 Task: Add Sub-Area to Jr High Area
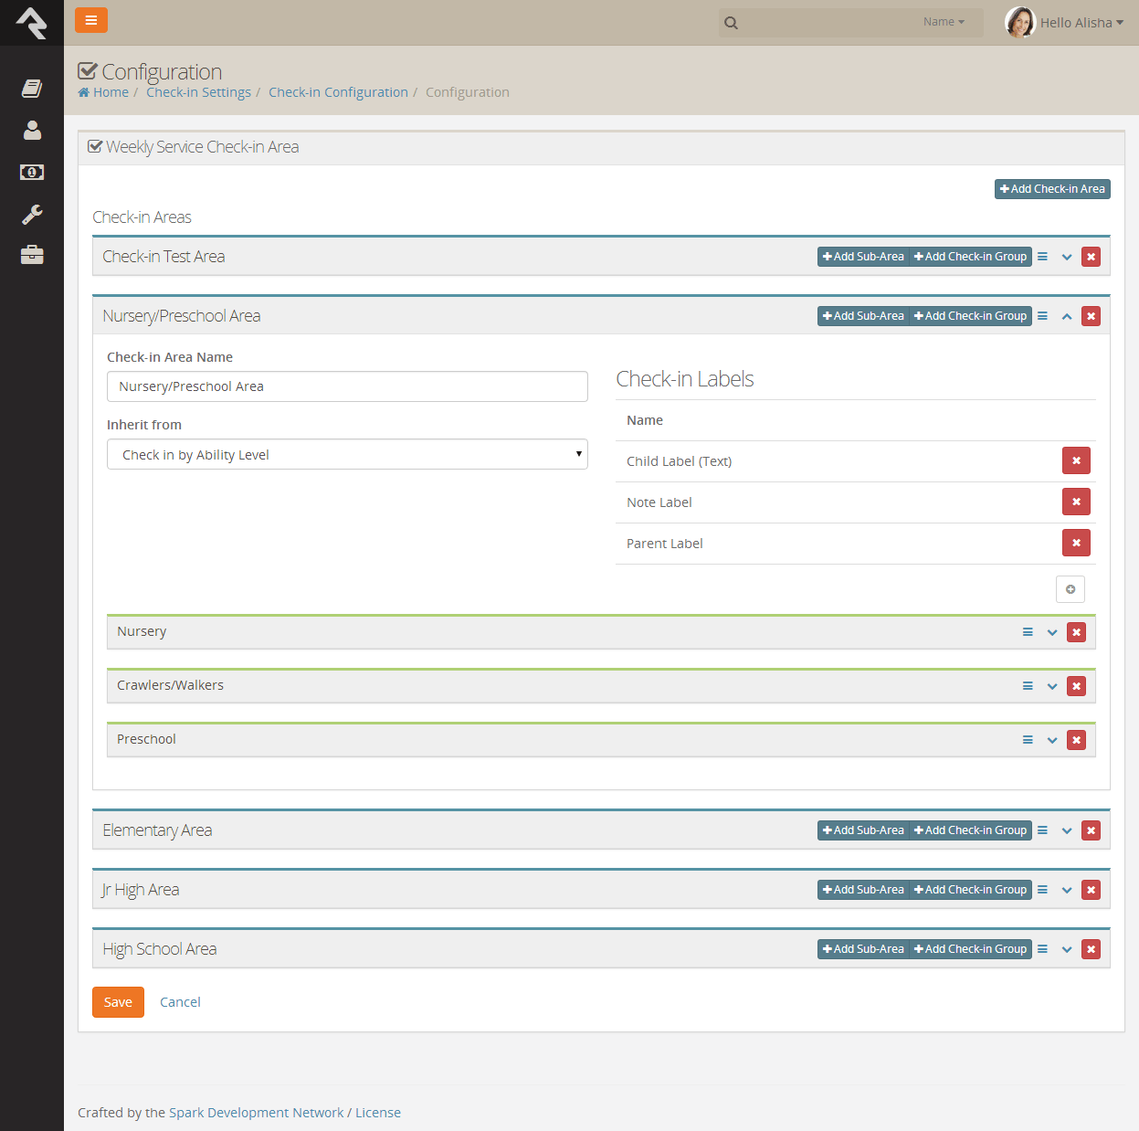tap(863, 890)
